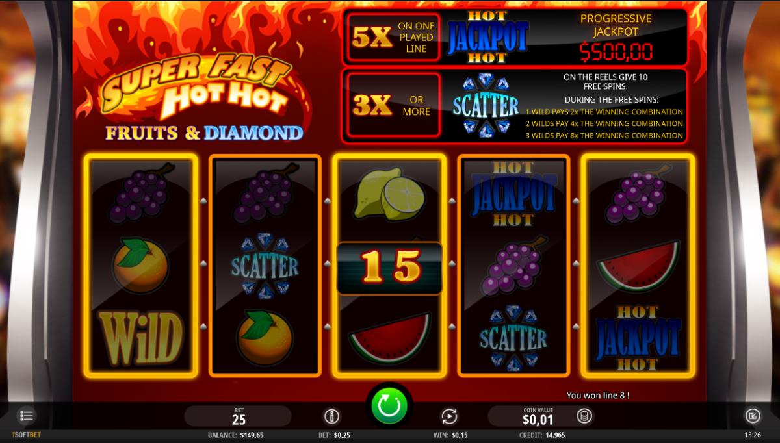The height and width of the screenshot is (443, 780).
Task: Click the iSoftBet logo
Action: [x=26, y=435]
